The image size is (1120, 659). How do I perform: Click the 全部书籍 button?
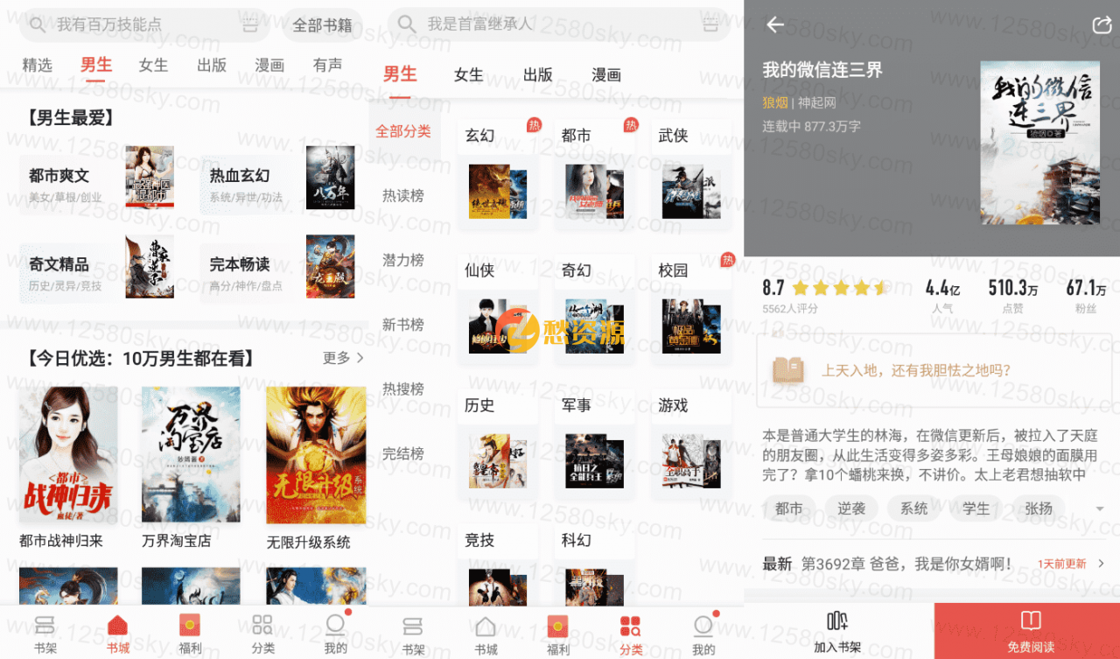pyautogui.click(x=322, y=25)
